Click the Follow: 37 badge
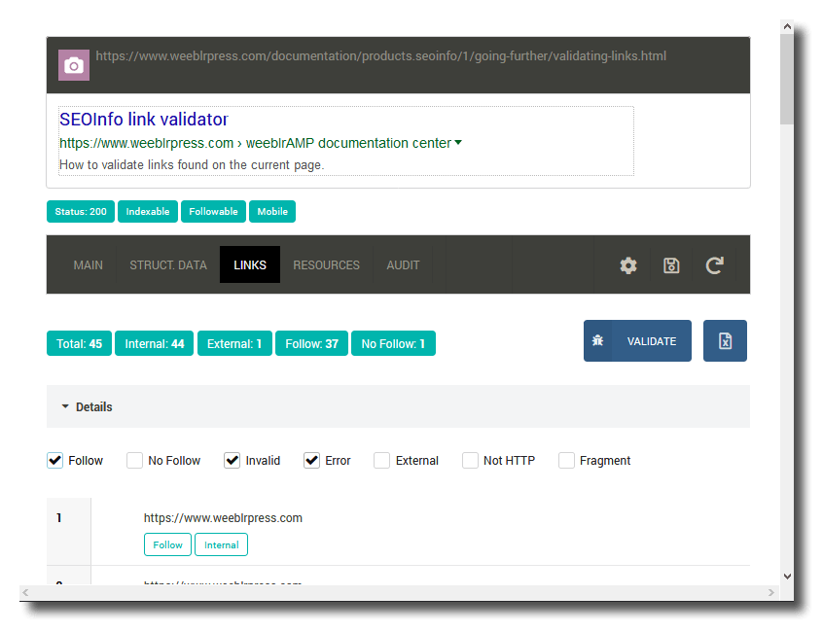The image size is (823, 631). tap(311, 343)
